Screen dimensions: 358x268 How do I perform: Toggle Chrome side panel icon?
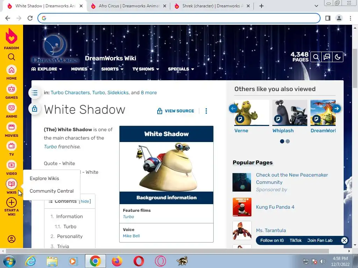(x=328, y=18)
